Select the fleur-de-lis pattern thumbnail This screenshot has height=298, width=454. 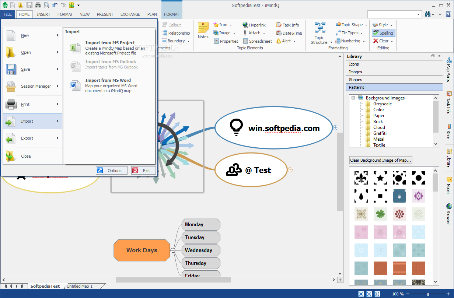click(361, 178)
